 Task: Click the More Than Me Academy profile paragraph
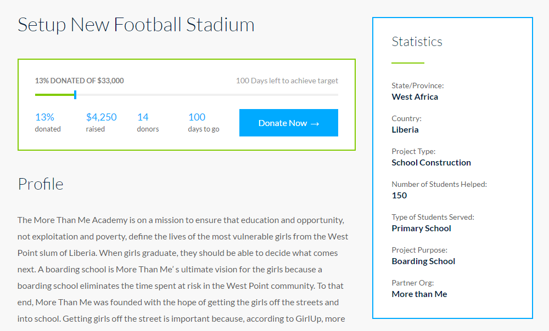click(x=182, y=269)
